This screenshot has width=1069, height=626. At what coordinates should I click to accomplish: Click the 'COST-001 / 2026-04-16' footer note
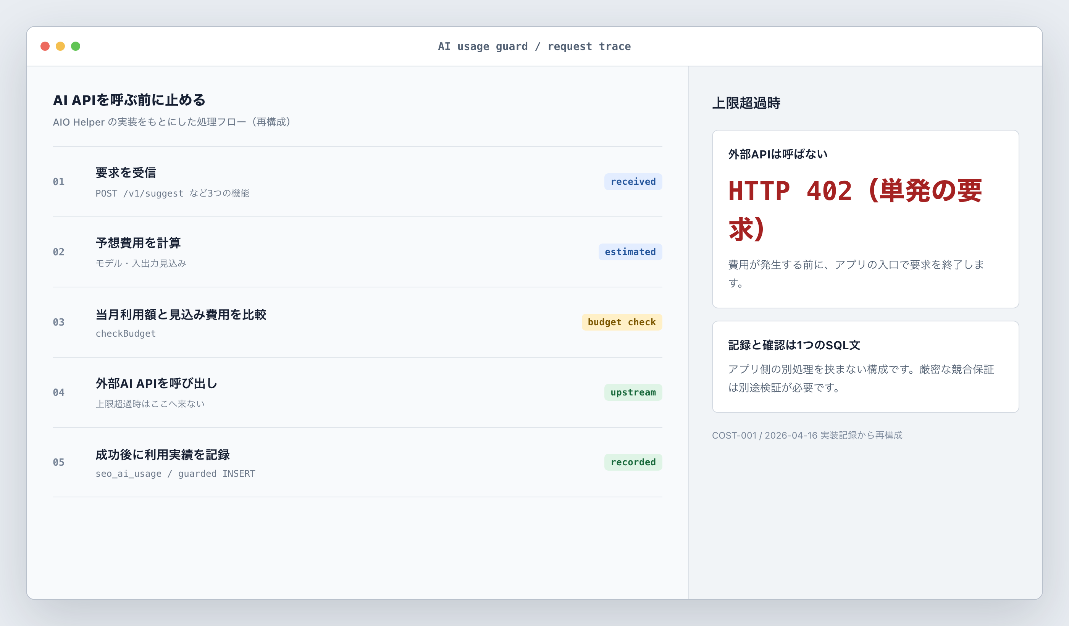807,436
